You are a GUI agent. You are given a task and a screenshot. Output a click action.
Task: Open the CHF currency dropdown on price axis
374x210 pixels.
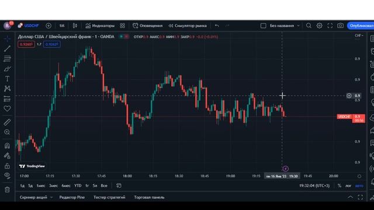tap(359, 36)
